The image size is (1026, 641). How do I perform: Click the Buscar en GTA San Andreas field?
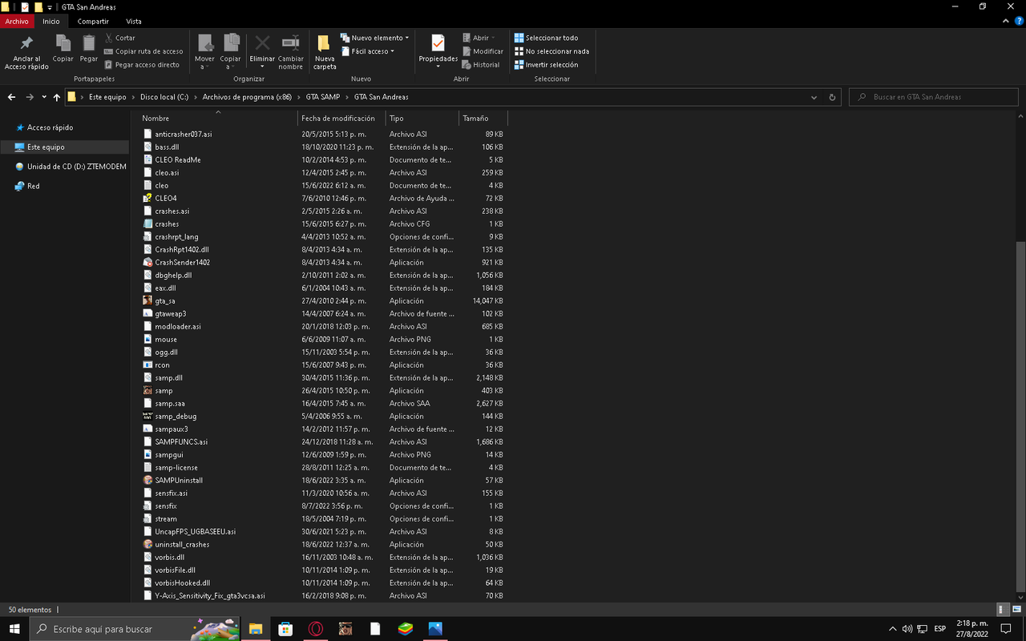935,97
